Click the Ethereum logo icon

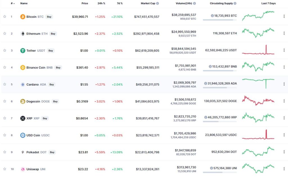(22, 34)
